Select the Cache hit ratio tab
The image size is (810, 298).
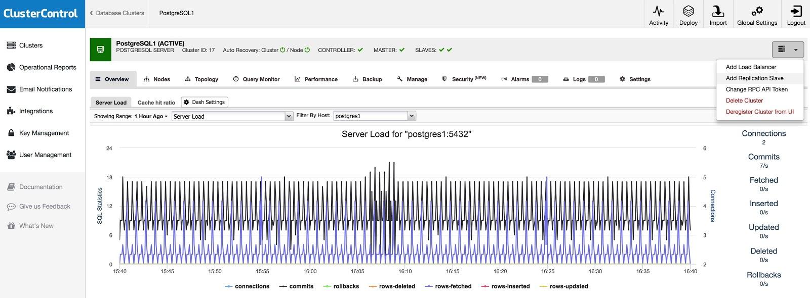156,103
